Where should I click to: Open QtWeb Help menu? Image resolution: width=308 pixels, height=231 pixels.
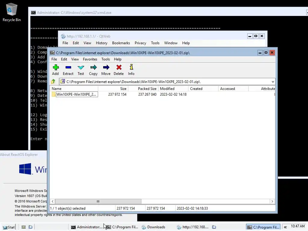[186, 43]
